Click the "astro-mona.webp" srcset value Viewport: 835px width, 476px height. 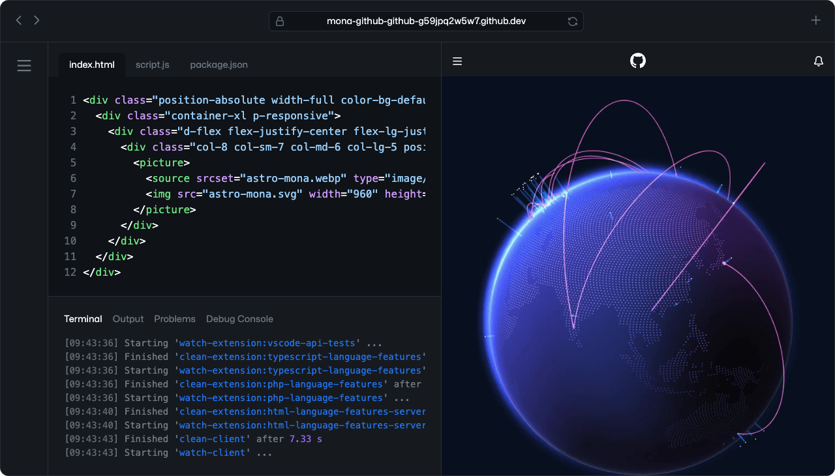[294, 179]
